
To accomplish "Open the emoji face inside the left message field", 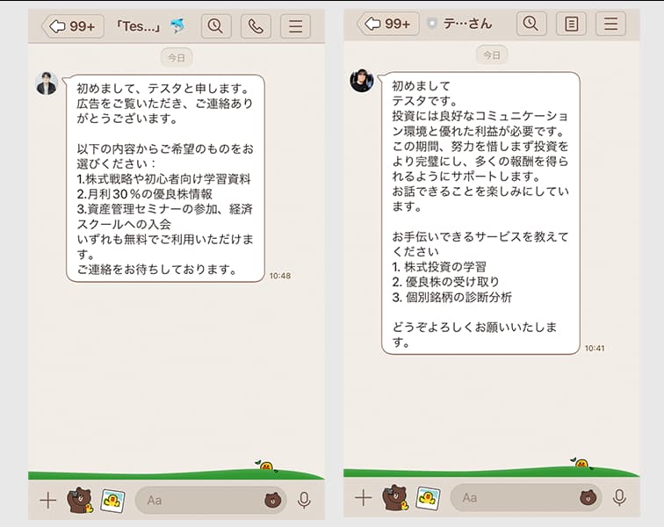I will pos(272,500).
